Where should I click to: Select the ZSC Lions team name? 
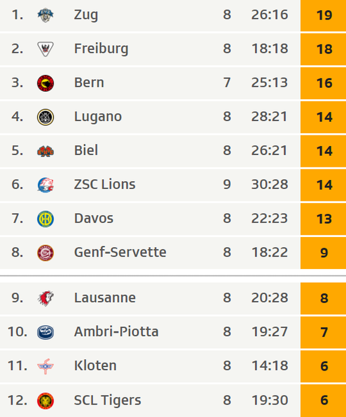click(105, 184)
